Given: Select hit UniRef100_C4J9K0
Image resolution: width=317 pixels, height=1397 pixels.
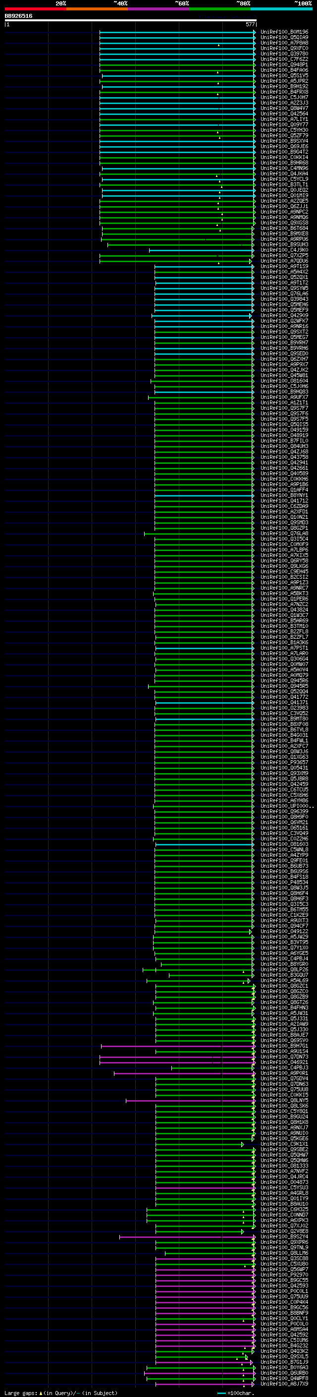Looking at the screenshot, I should (284, 250).
